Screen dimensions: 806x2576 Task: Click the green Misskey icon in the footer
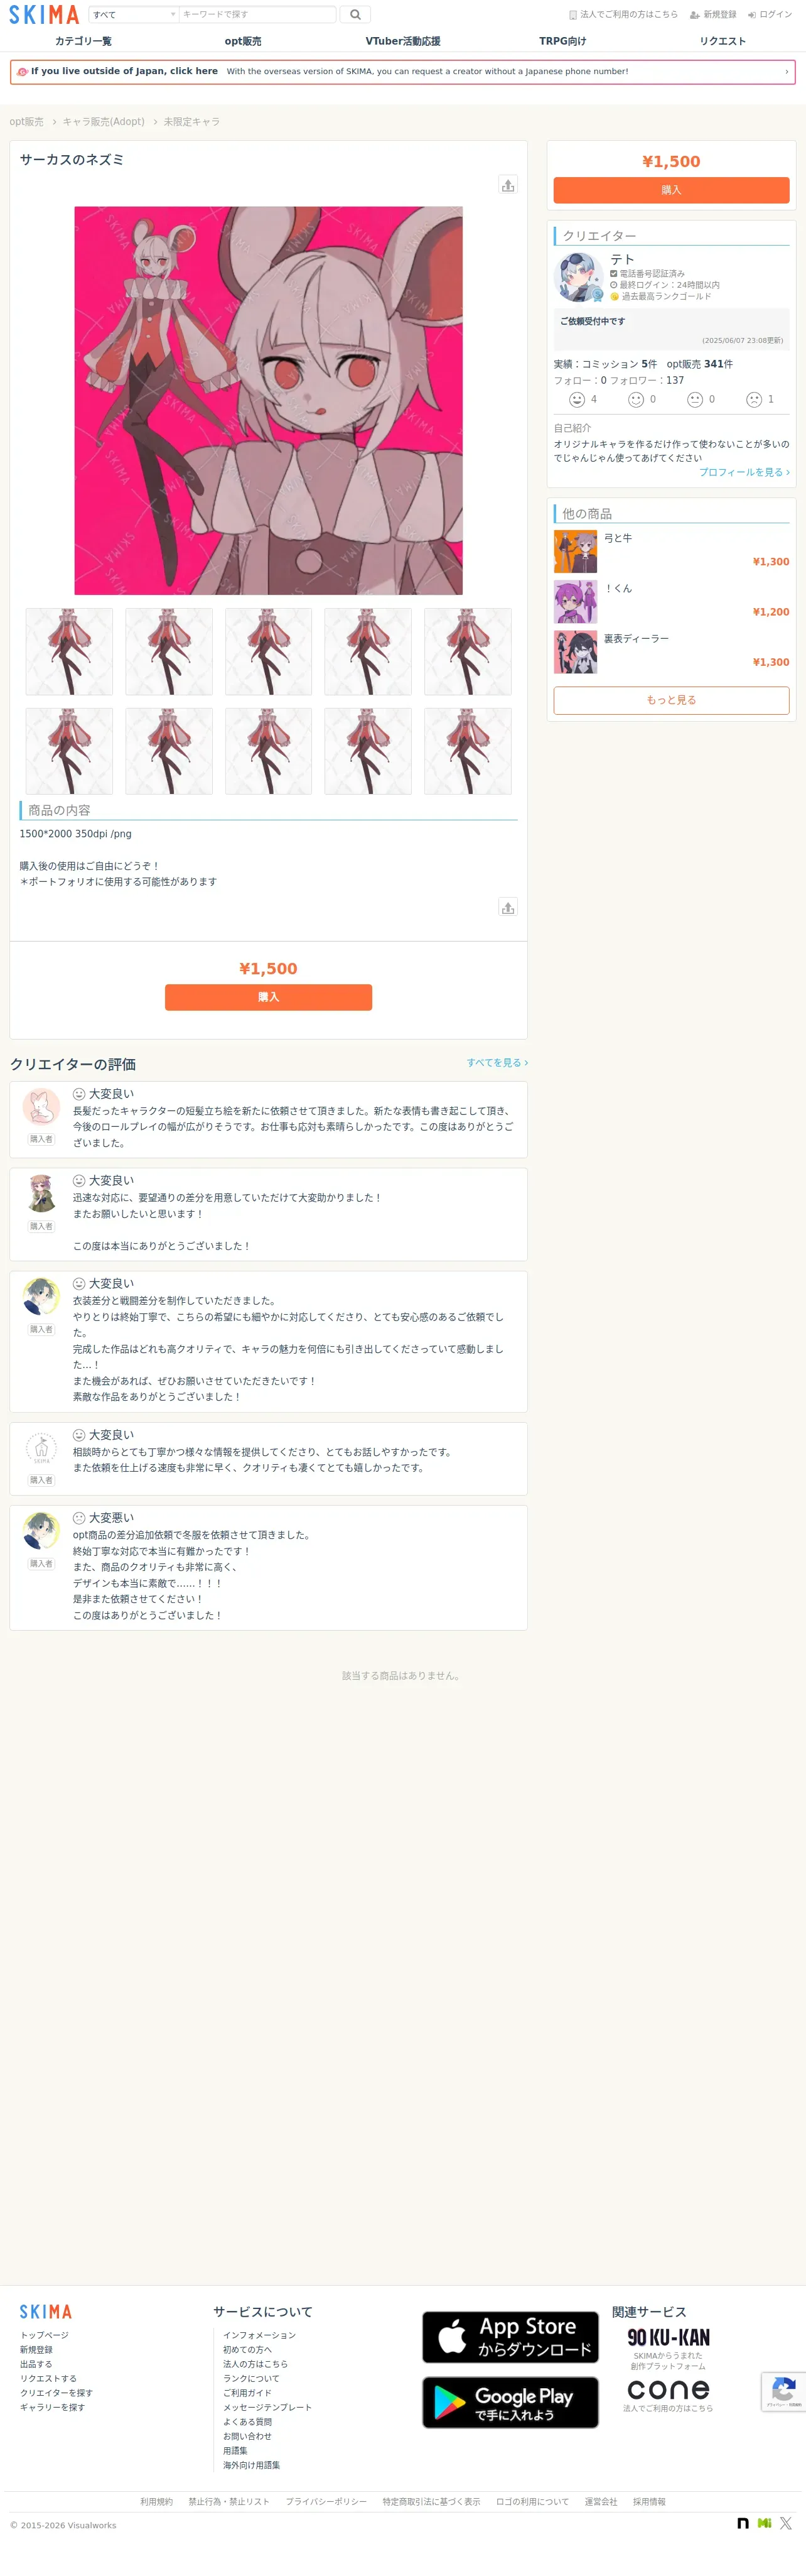[x=764, y=2524]
